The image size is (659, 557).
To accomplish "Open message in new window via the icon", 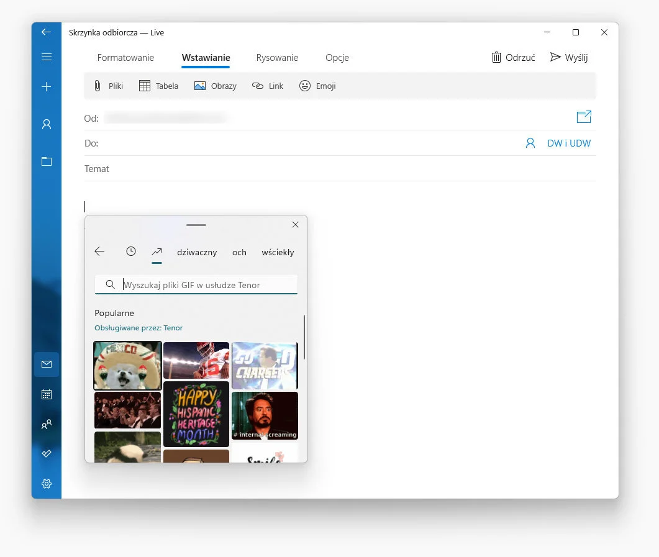I will click(583, 117).
